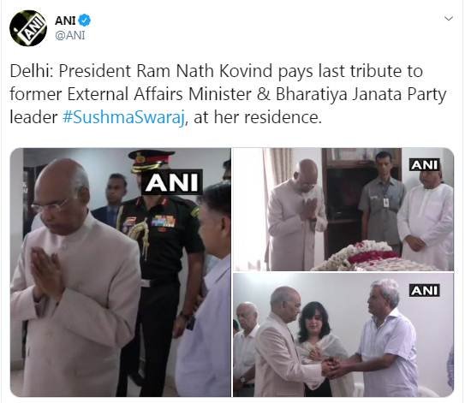Expand the tweet options chevron
Viewport: 465px width, 403px height.
(x=449, y=19)
